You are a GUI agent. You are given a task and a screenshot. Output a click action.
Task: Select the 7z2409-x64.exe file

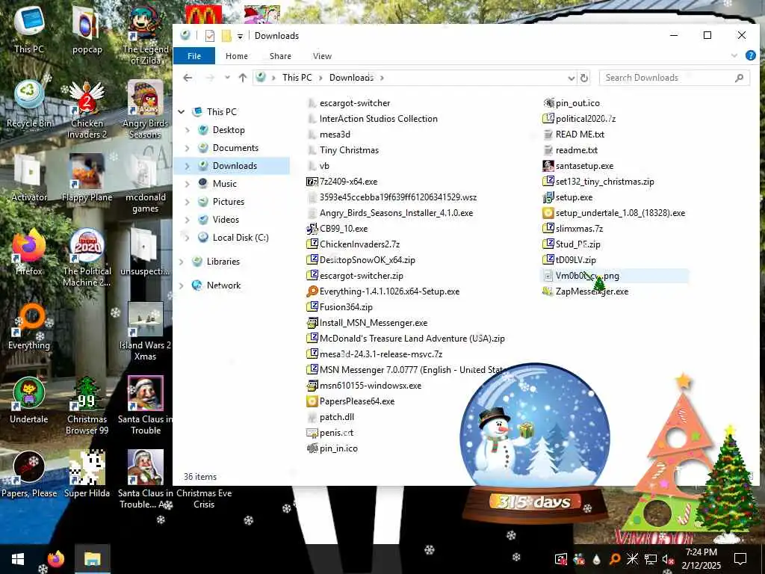pos(342,182)
